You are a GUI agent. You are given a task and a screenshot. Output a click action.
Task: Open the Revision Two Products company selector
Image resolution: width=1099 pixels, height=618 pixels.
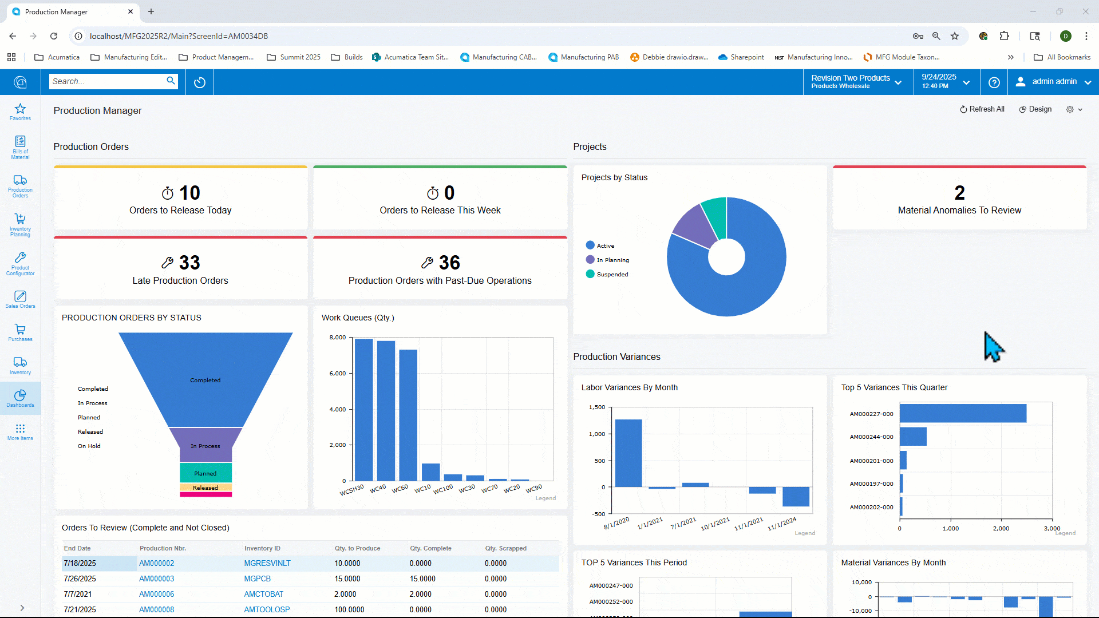(855, 82)
